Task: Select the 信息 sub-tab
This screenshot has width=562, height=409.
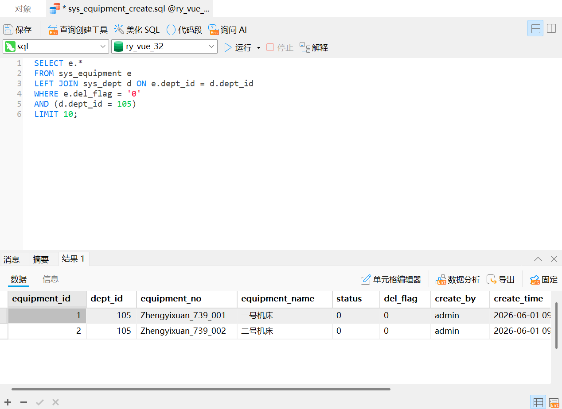Action: click(51, 279)
